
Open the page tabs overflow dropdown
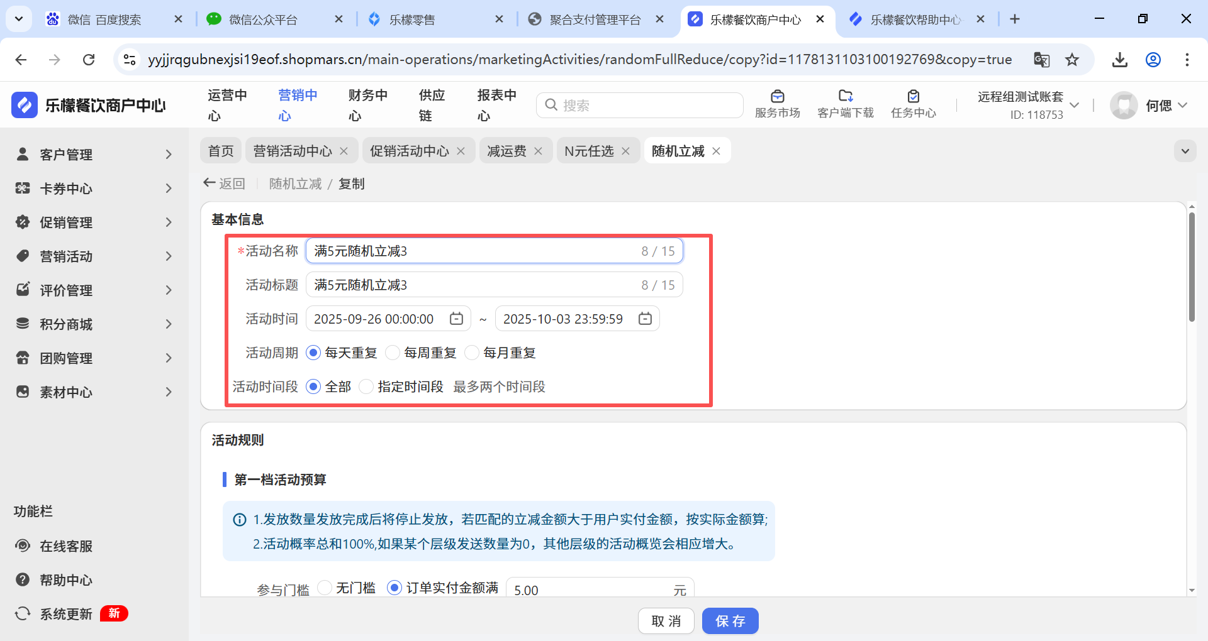(x=1185, y=151)
